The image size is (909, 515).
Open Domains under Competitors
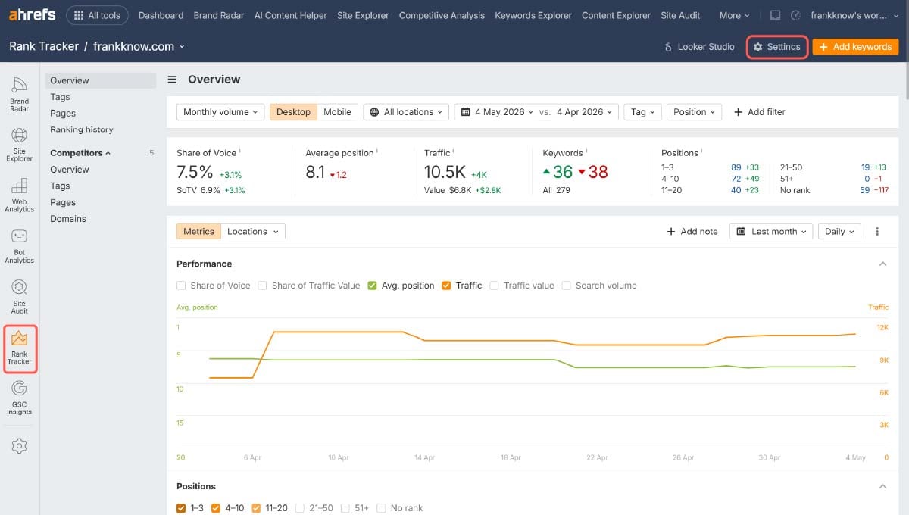click(x=68, y=219)
